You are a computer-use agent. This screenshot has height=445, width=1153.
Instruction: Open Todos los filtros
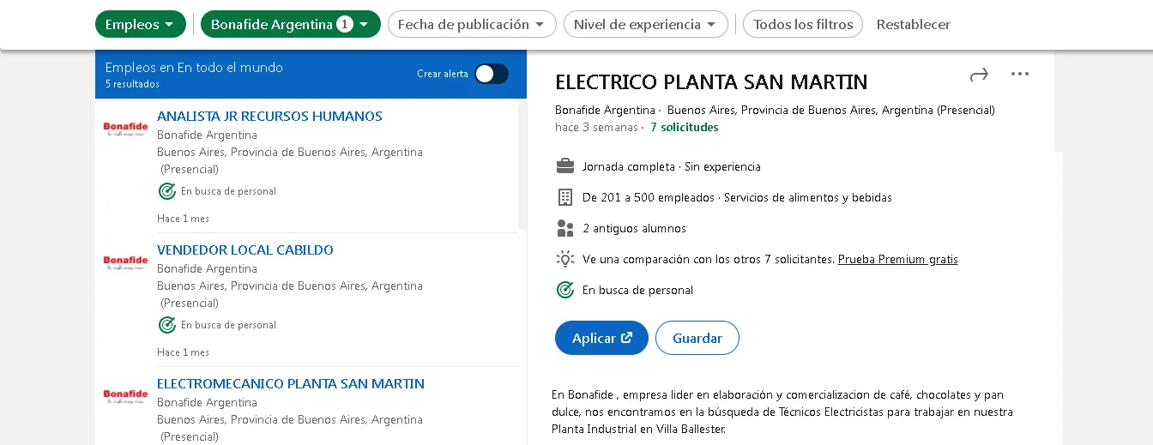(803, 24)
